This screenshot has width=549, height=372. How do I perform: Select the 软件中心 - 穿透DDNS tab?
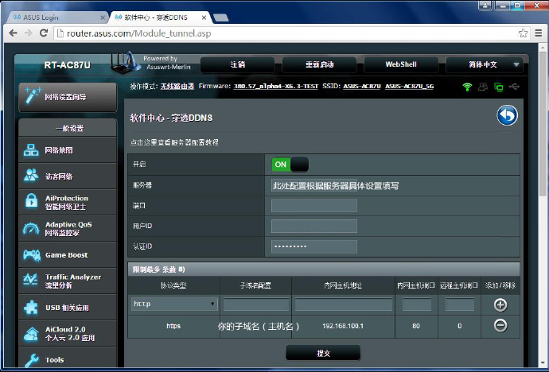coord(161,17)
